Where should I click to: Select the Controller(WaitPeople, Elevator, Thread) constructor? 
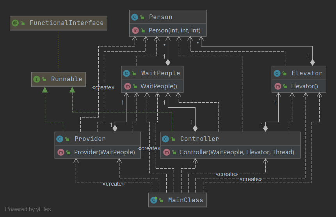(237, 152)
